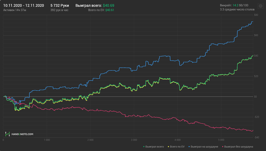Image resolution: width=266 pixels, height=151 pixels.
Task: Click the 3 000 hands axis marker
Action: (134, 140)
